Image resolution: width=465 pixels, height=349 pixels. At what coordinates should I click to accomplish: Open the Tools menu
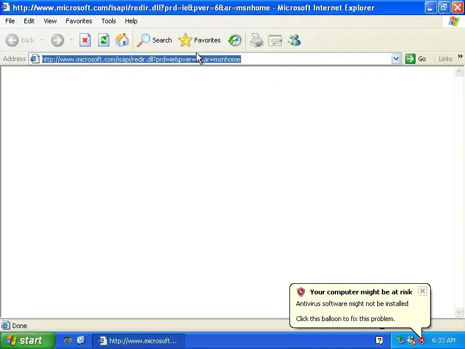tap(109, 21)
